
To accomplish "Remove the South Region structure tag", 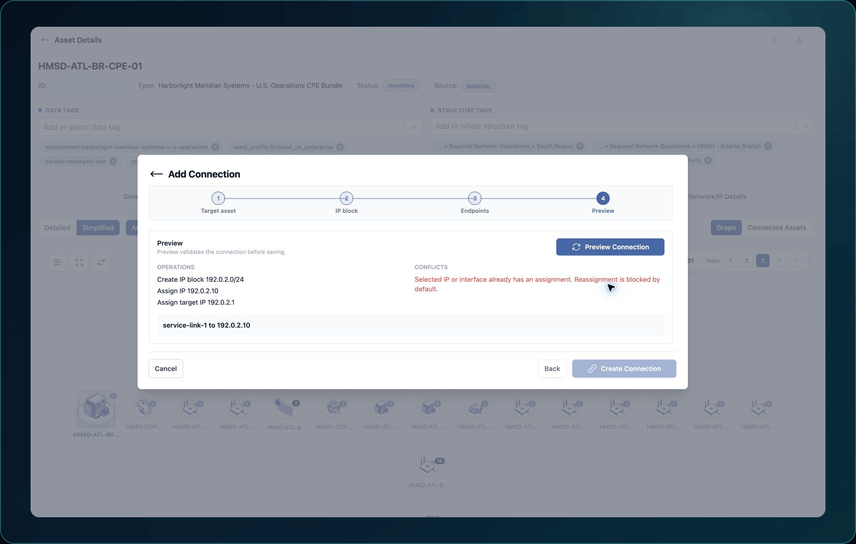I will point(580,146).
